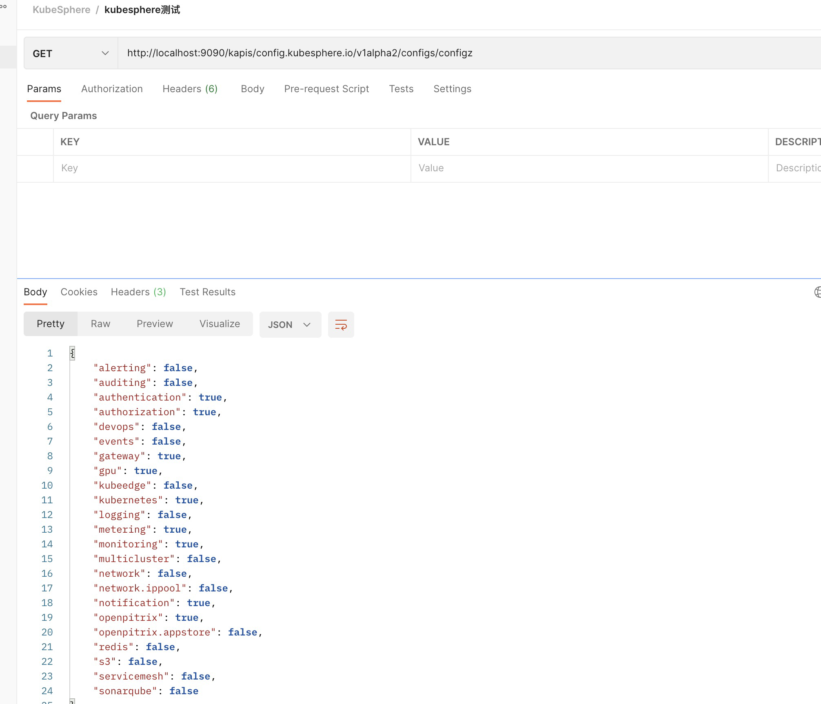Switch response view to Raw
Viewport: 821px width, 704px height.
(x=100, y=324)
